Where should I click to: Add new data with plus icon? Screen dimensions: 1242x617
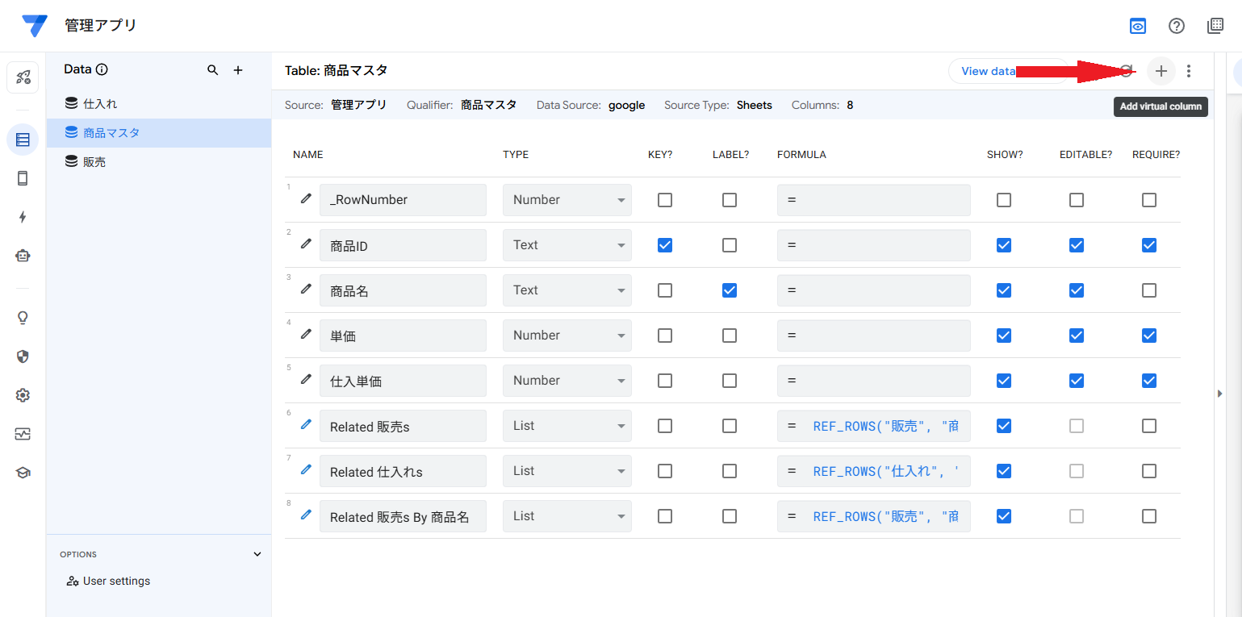[x=238, y=70]
